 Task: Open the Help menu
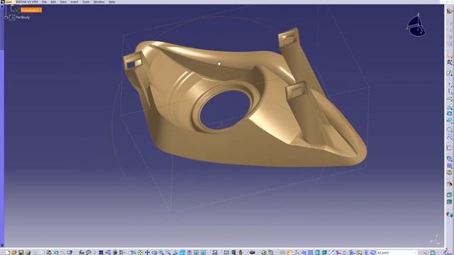112,1
